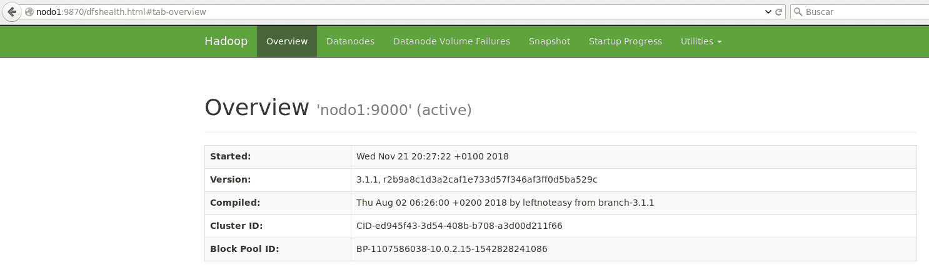Viewport: 929px width, 272px height.
Task: Click the Compiled by leftnoteasy value
Action: click(x=505, y=203)
